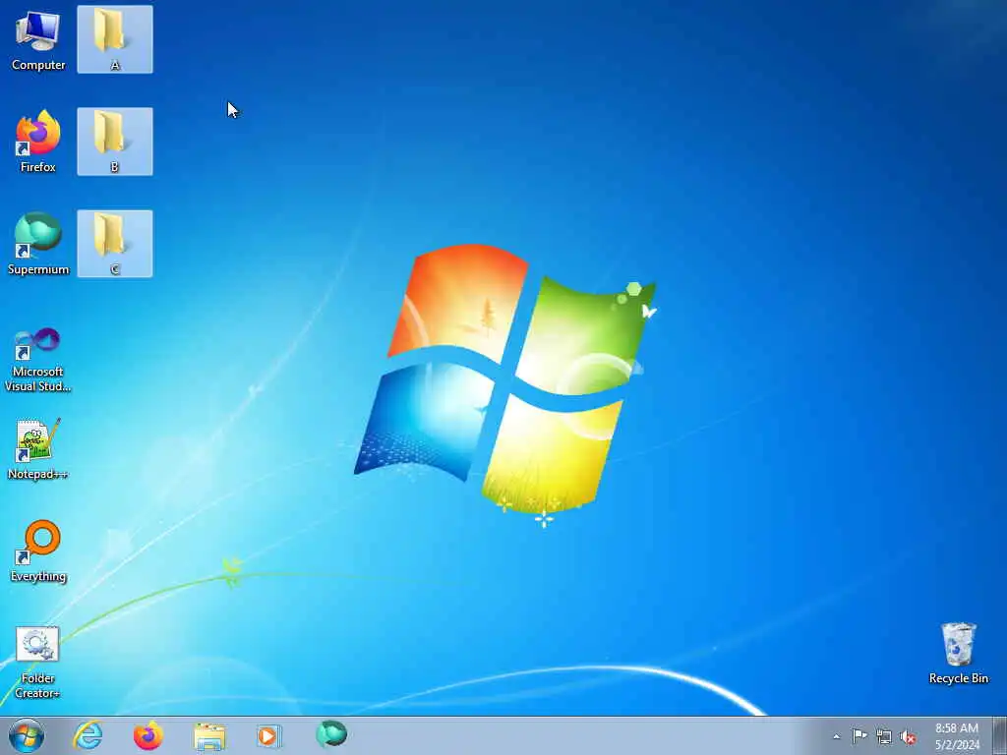
Task: Select the Firefox desktop shortcut
Action: [38, 142]
